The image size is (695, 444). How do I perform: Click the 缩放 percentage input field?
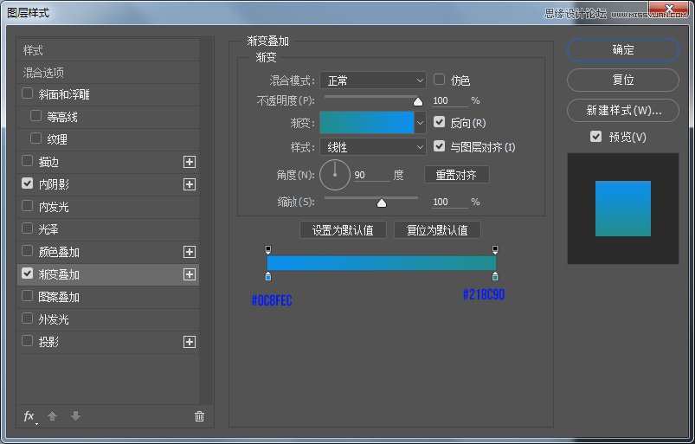pos(450,202)
